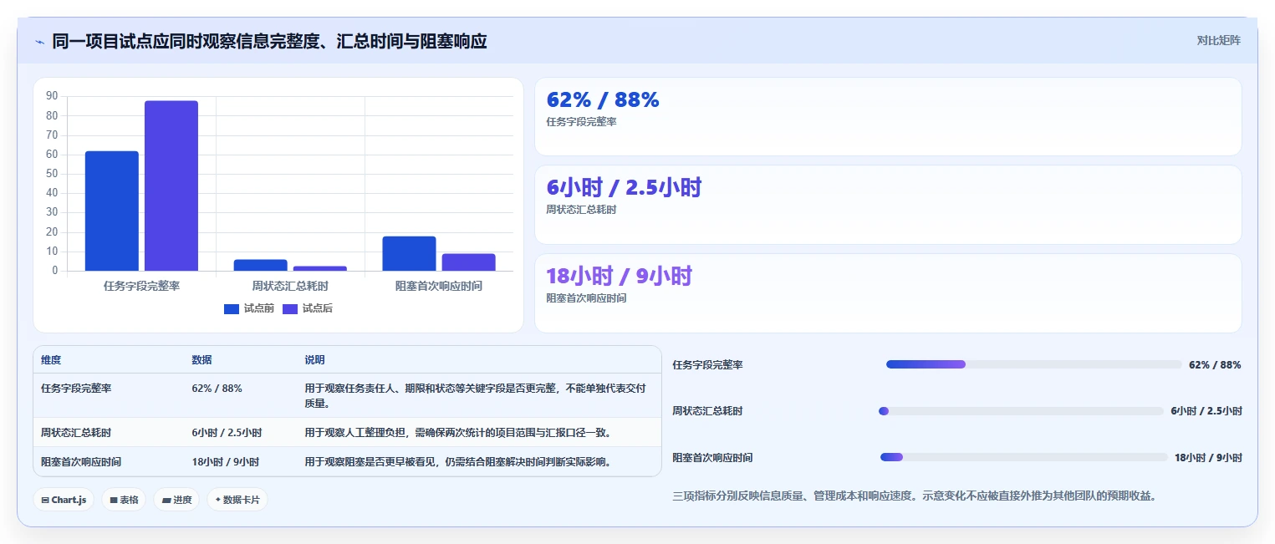Click the 62% / 88% value beside progress bar

[1215, 365]
